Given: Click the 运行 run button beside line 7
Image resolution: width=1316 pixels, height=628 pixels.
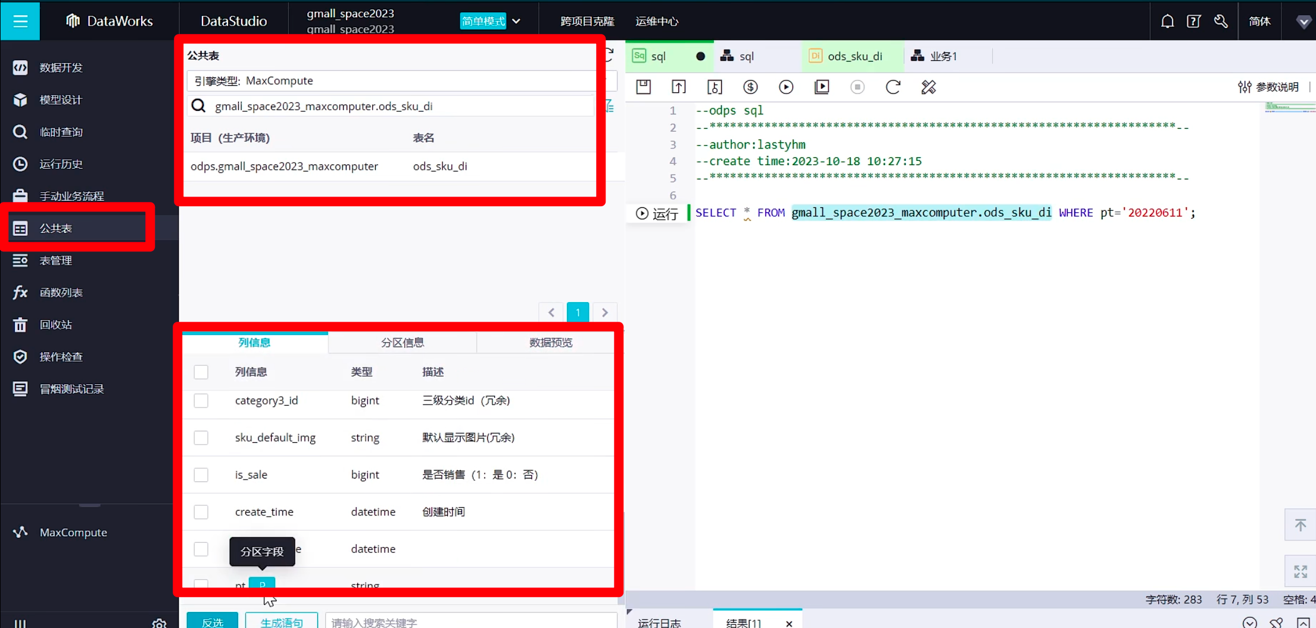Looking at the screenshot, I should [657, 213].
